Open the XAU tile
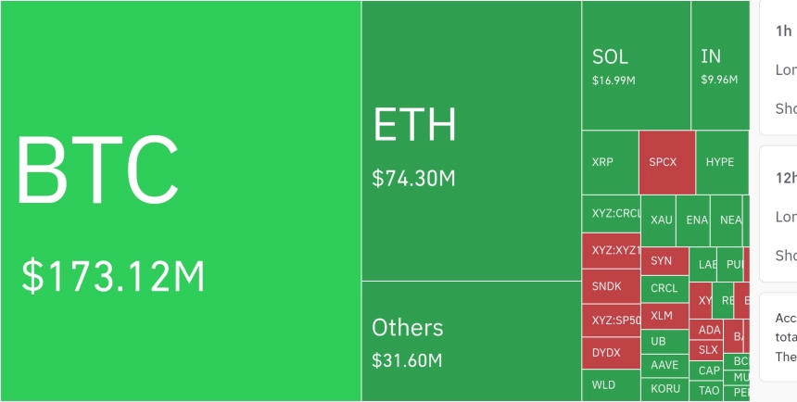 pos(658,220)
